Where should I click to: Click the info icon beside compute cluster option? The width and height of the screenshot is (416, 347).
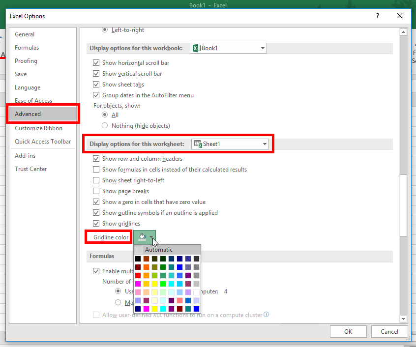tap(267, 315)
